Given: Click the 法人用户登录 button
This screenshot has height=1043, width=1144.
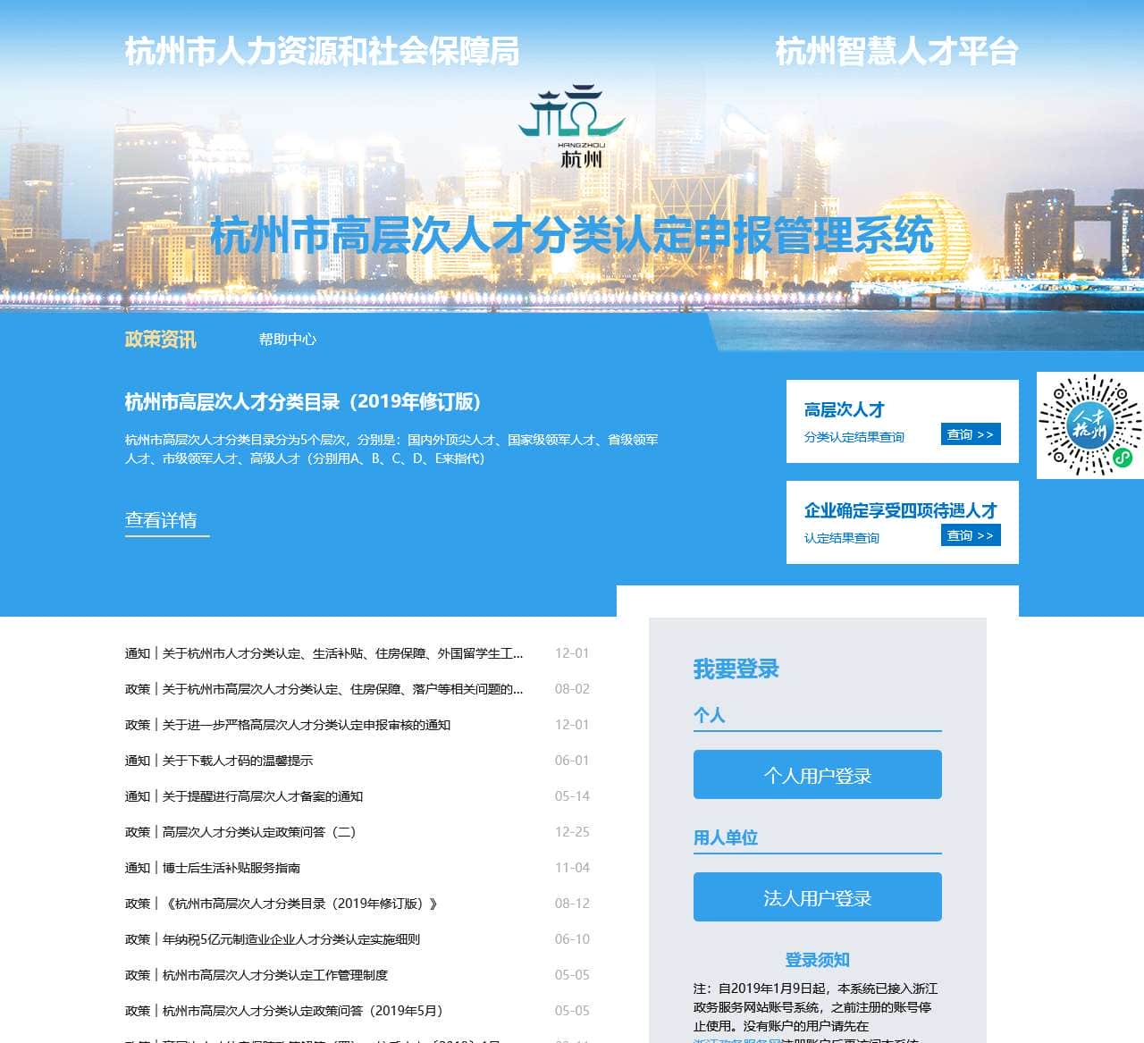Looking at the screenshot, I should click(x=817, y=896).
